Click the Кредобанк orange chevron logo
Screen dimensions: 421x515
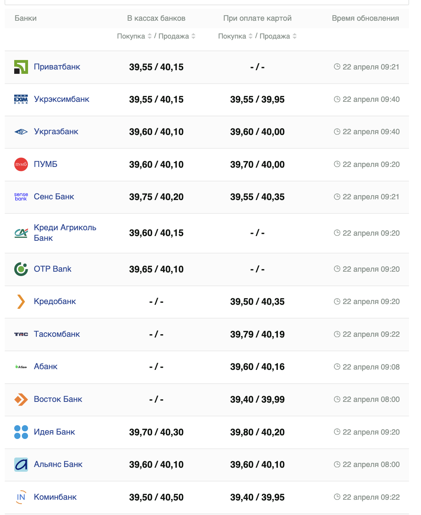(21, 302)
